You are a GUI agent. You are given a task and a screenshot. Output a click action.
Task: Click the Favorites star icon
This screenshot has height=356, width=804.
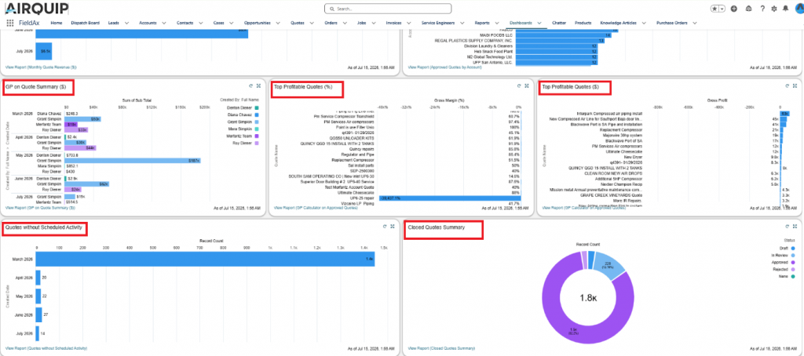point(714,9)
